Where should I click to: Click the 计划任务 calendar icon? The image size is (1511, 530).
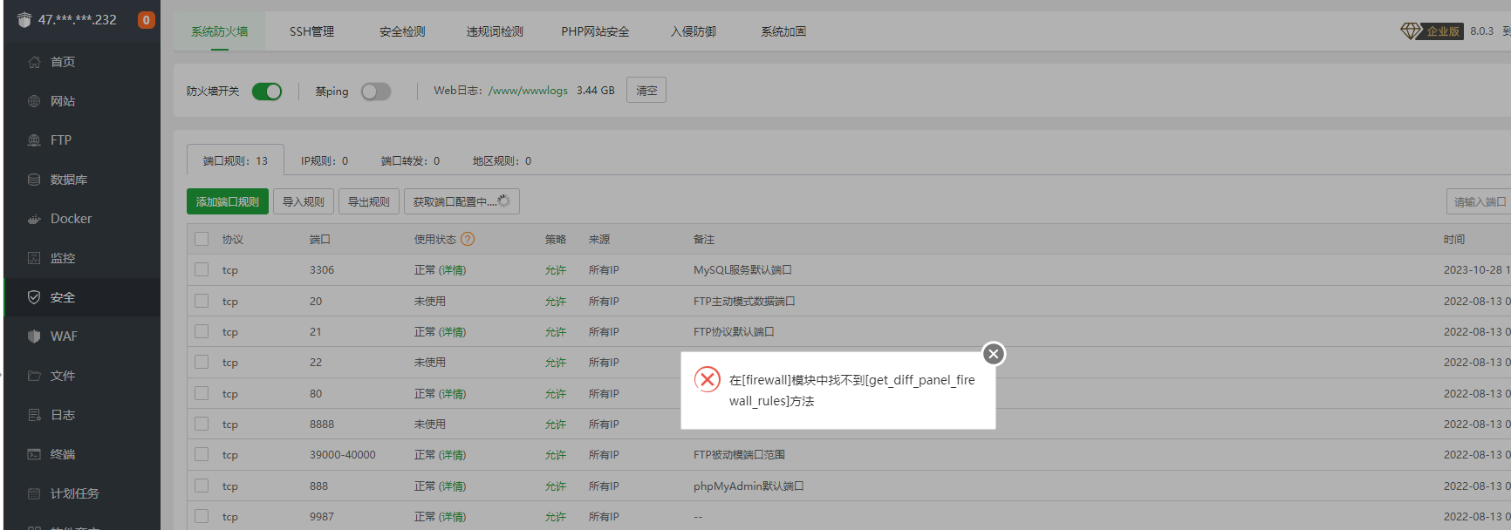tap(34, 493)
